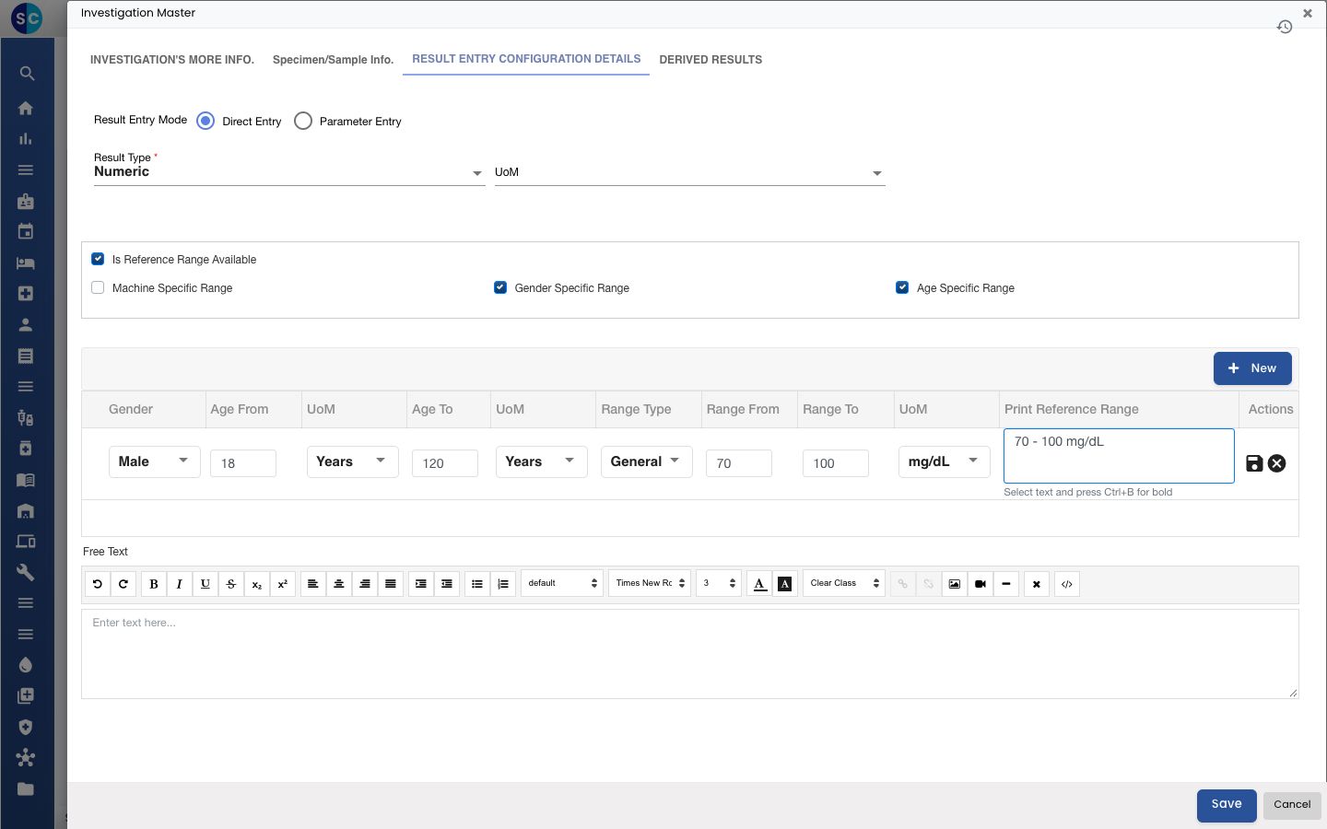This screenshot has width=1327, height=829.
Task: Toggle Gender Specific Range checkbox
Action: point(500,287)
